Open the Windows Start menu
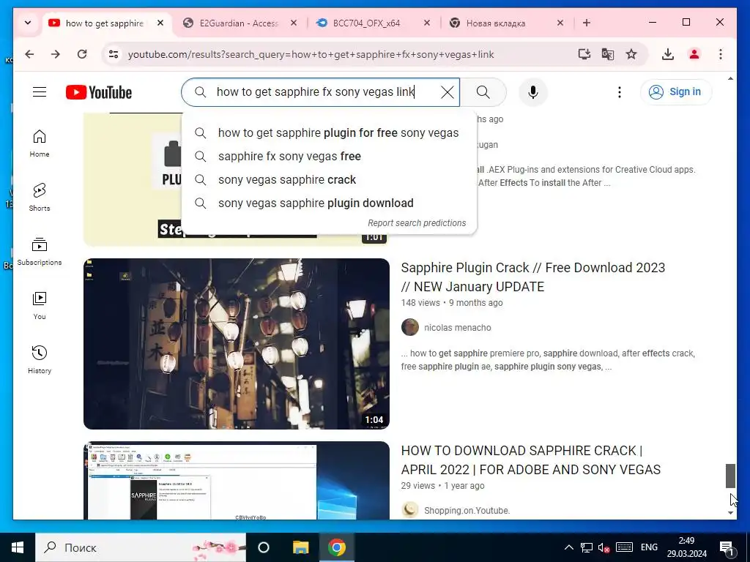 point(18,547)
